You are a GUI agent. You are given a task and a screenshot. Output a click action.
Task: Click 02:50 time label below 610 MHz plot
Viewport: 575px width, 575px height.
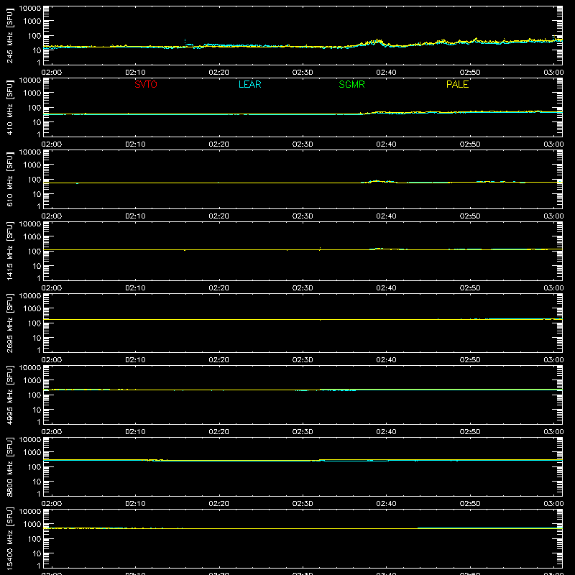coord(470,216)
